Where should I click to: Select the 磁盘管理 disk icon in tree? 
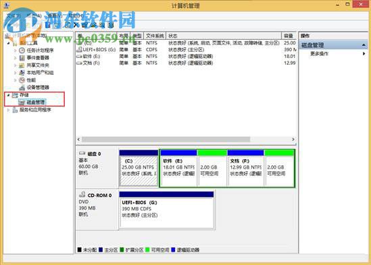coord(22,102)
